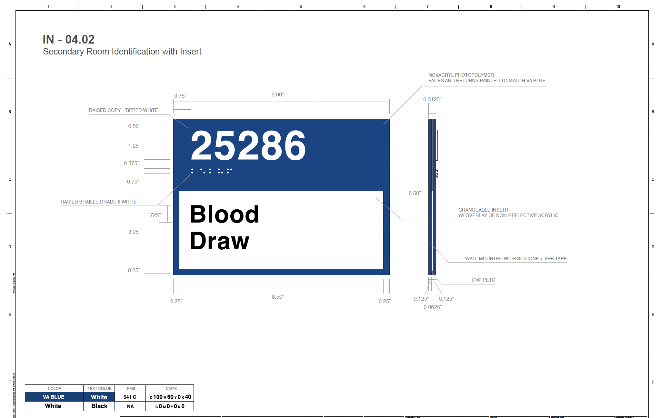Click the CMYK column header in the color table
The image size is (660, 418).
pyautogui.click(x=171, y=388)
